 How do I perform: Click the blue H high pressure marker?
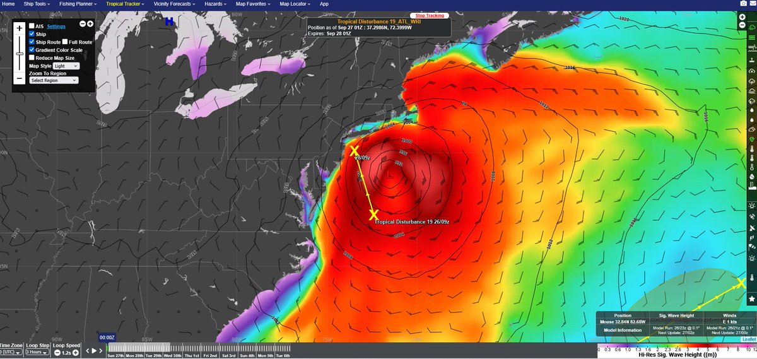click(168, 21)
